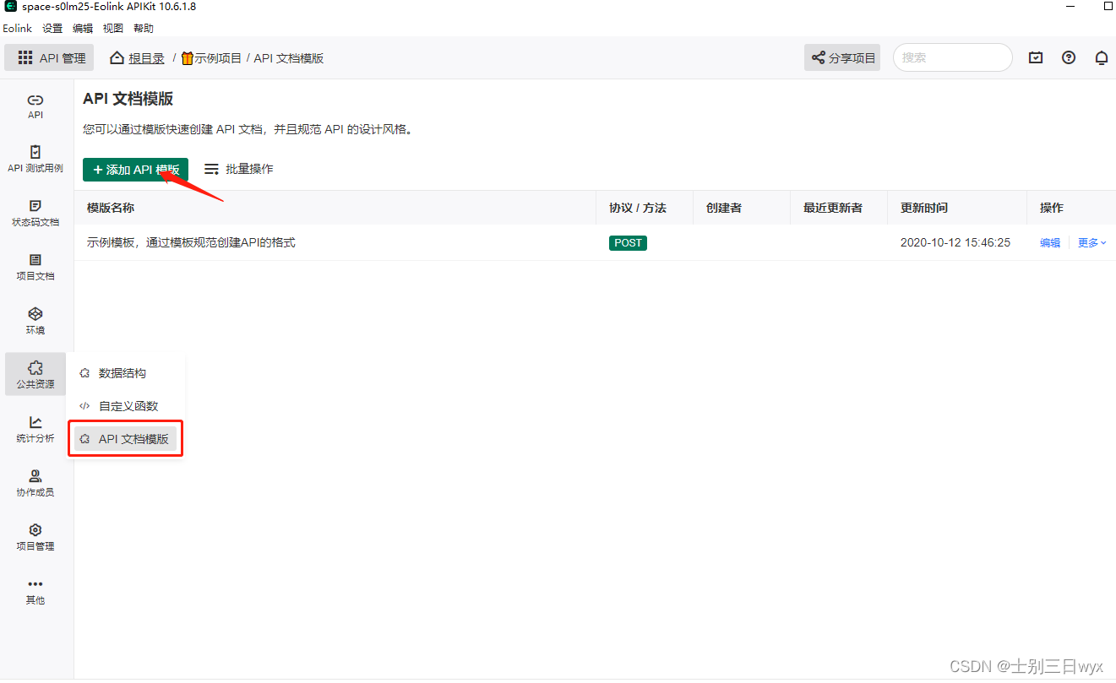The image size is (1116, 683).
Task: Click the 创建者 column header
Action: click(724, 208)
